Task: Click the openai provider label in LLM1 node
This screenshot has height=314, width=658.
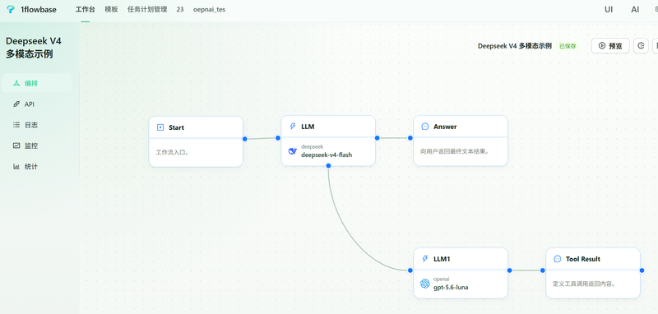Action: pos(442,279)
